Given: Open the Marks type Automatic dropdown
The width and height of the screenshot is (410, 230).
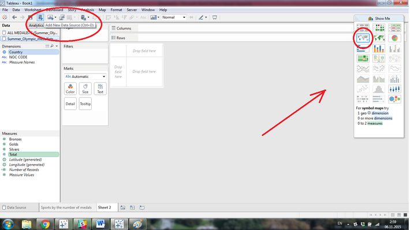Looking at the screenshot, I should tap(85, 76).
